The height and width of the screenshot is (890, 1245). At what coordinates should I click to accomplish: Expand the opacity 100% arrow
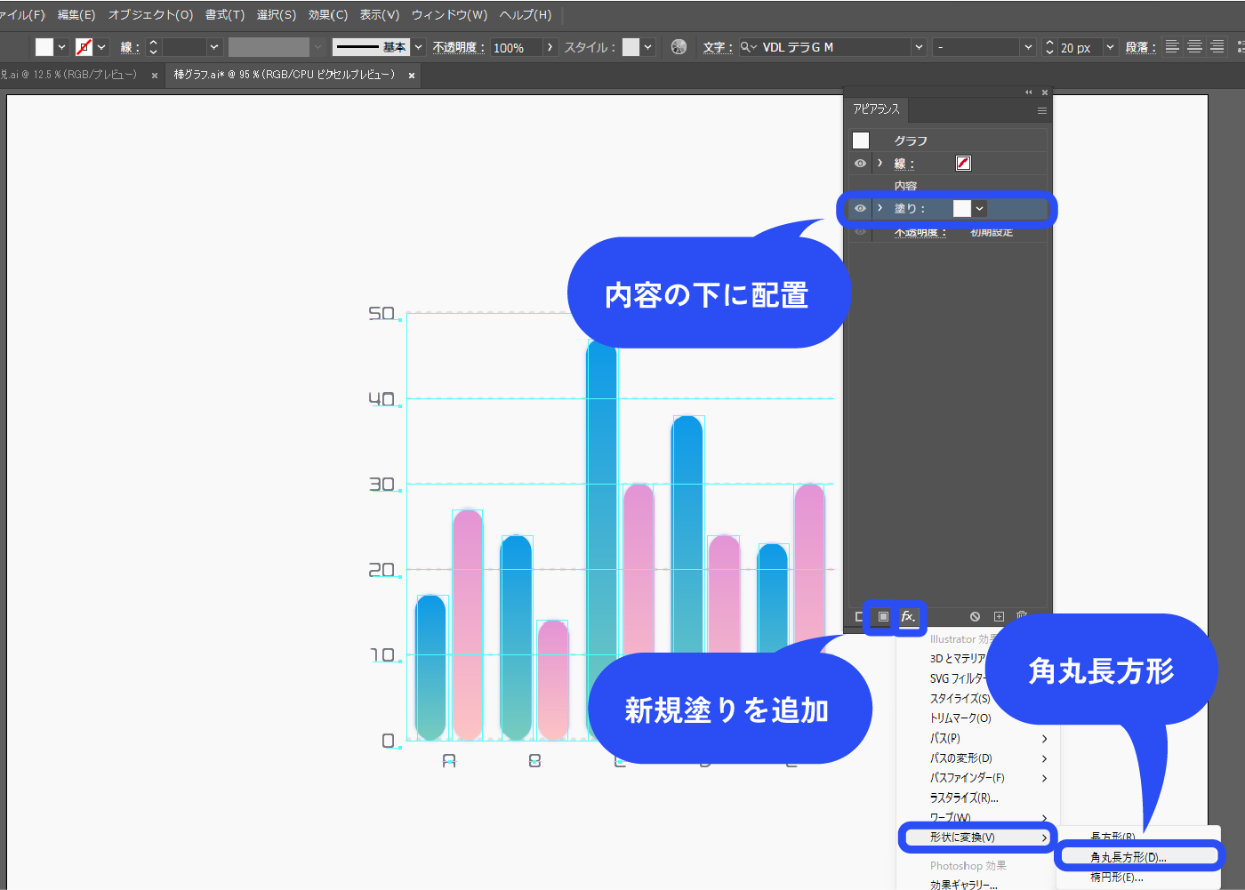click(x=550, y=47)
